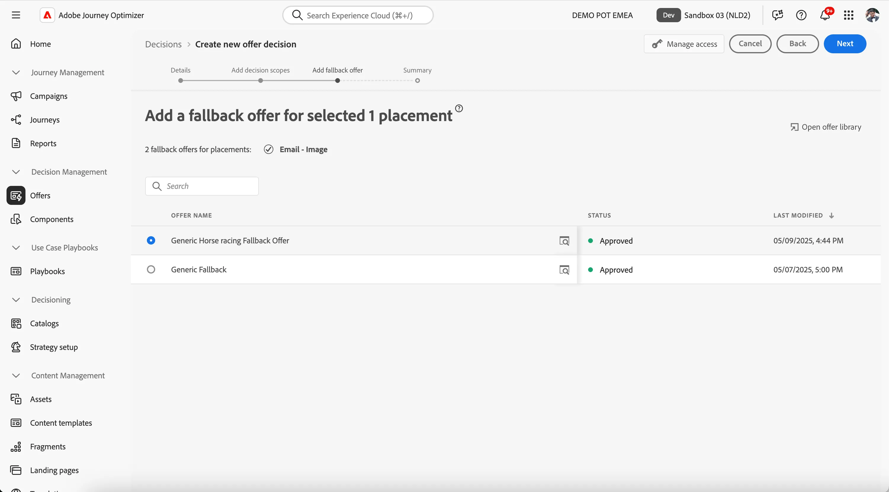Click the Next button
This screenshot has width=889, height=492.
(845, 44)
